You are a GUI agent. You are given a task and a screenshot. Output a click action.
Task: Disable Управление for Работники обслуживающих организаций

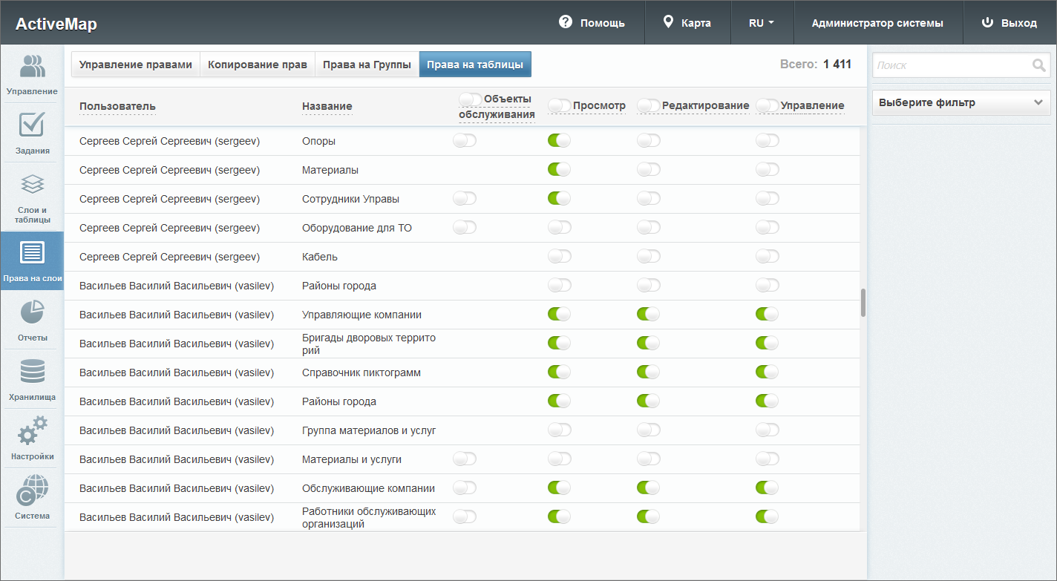767,516
